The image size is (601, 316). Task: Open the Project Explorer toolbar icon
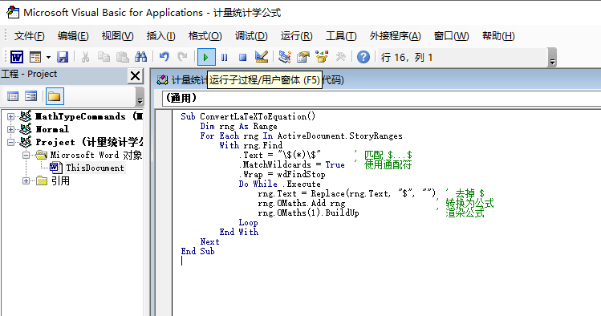pos(284,58)
